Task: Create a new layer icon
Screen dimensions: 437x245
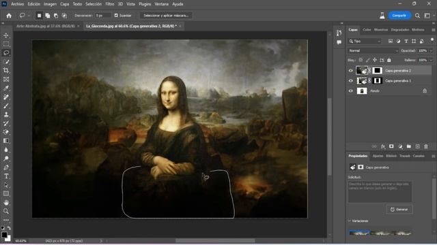Action: 417,146
